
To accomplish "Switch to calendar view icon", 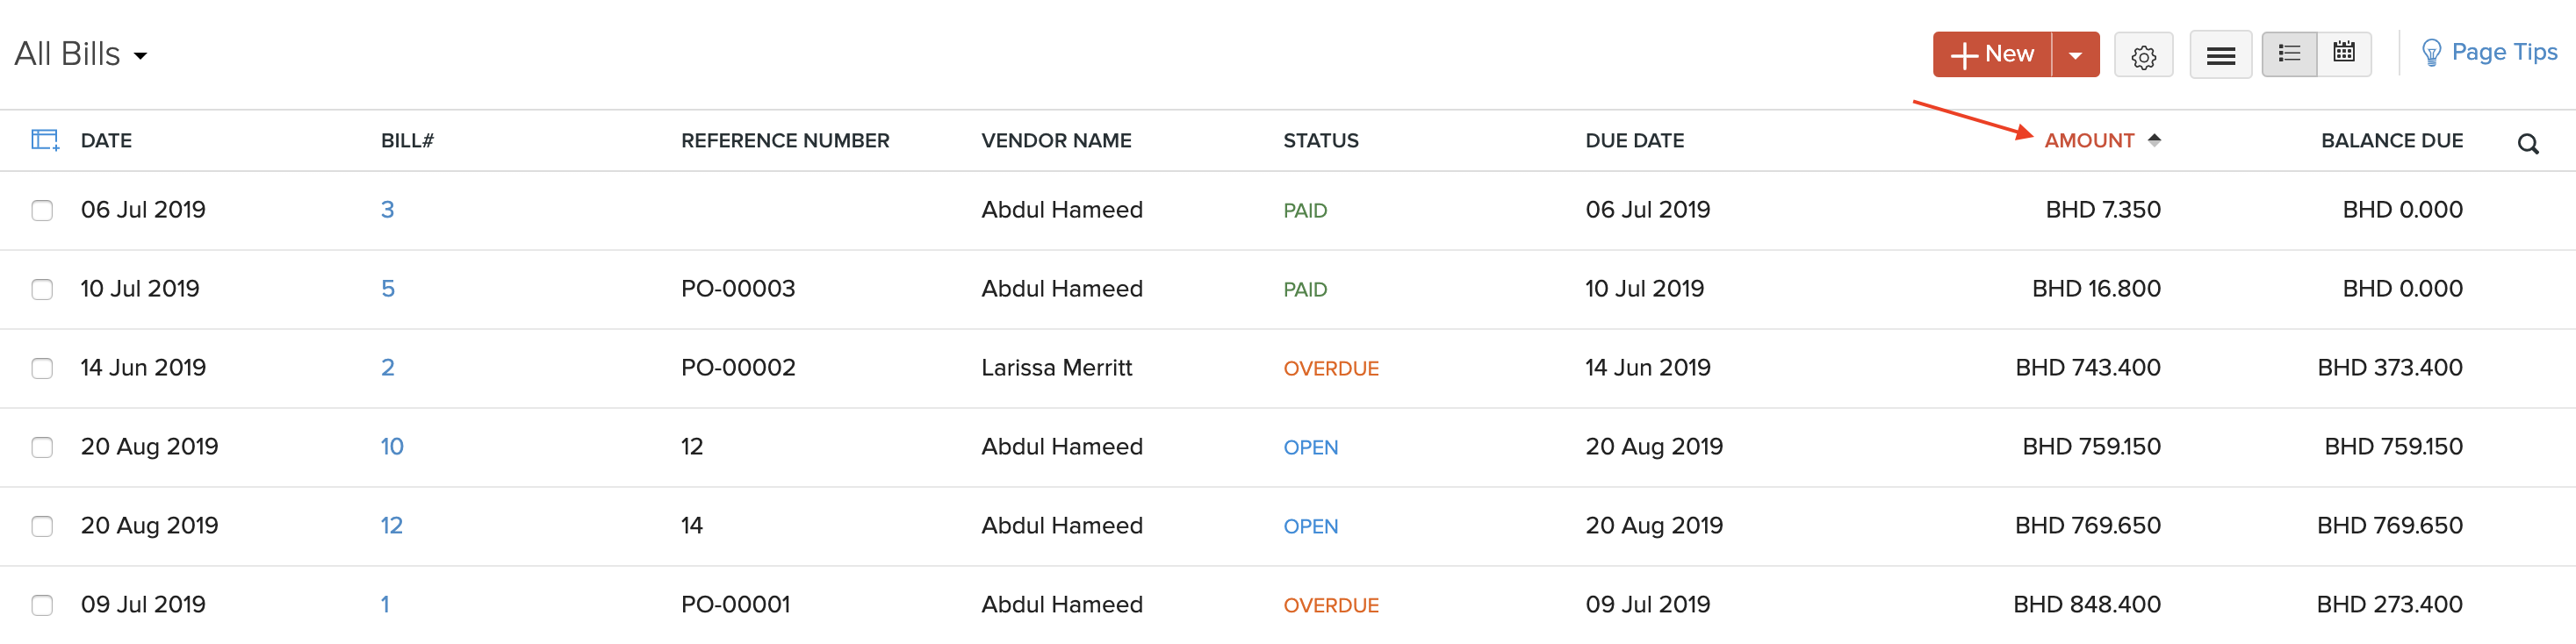I will [x=2343, y=54].
